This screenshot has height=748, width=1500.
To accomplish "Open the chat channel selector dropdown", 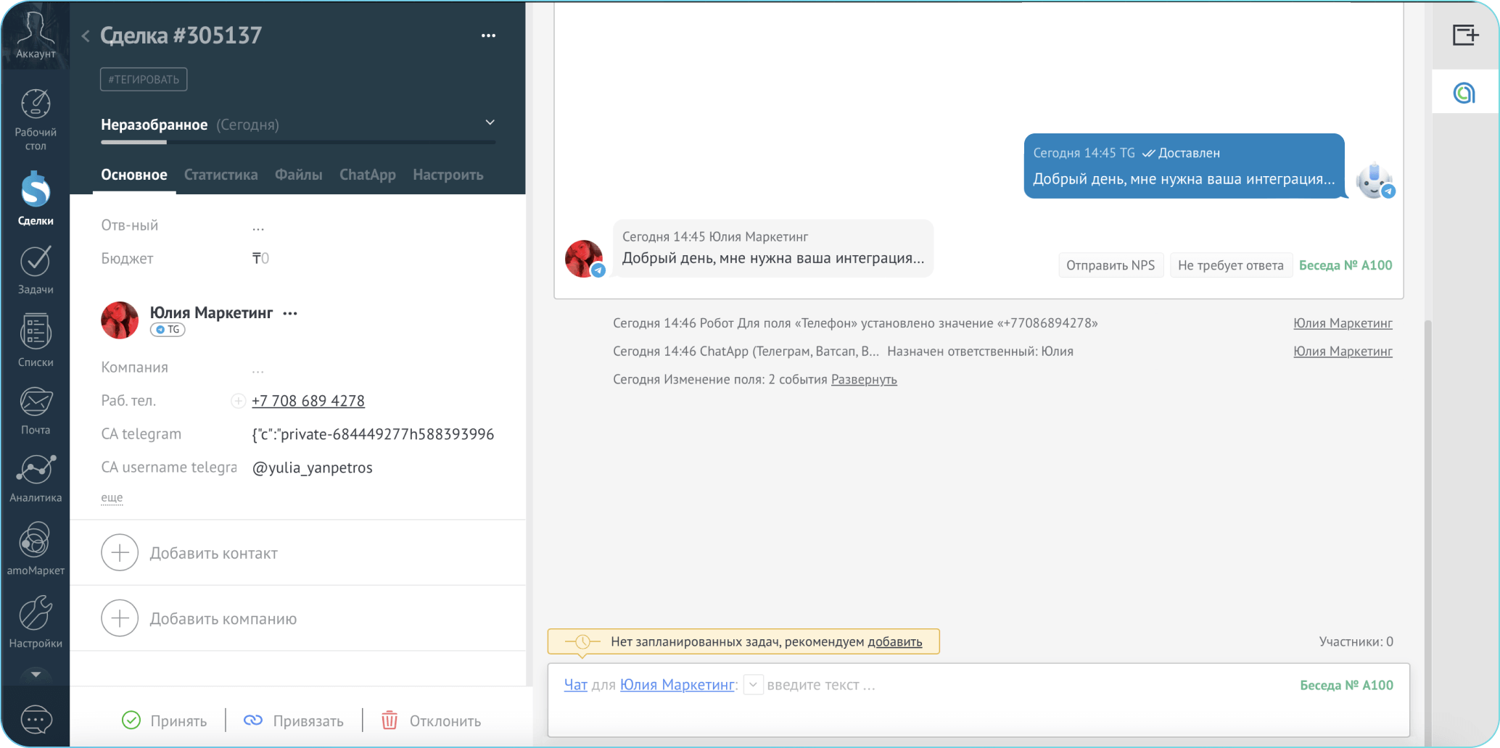I will (753, 684).
